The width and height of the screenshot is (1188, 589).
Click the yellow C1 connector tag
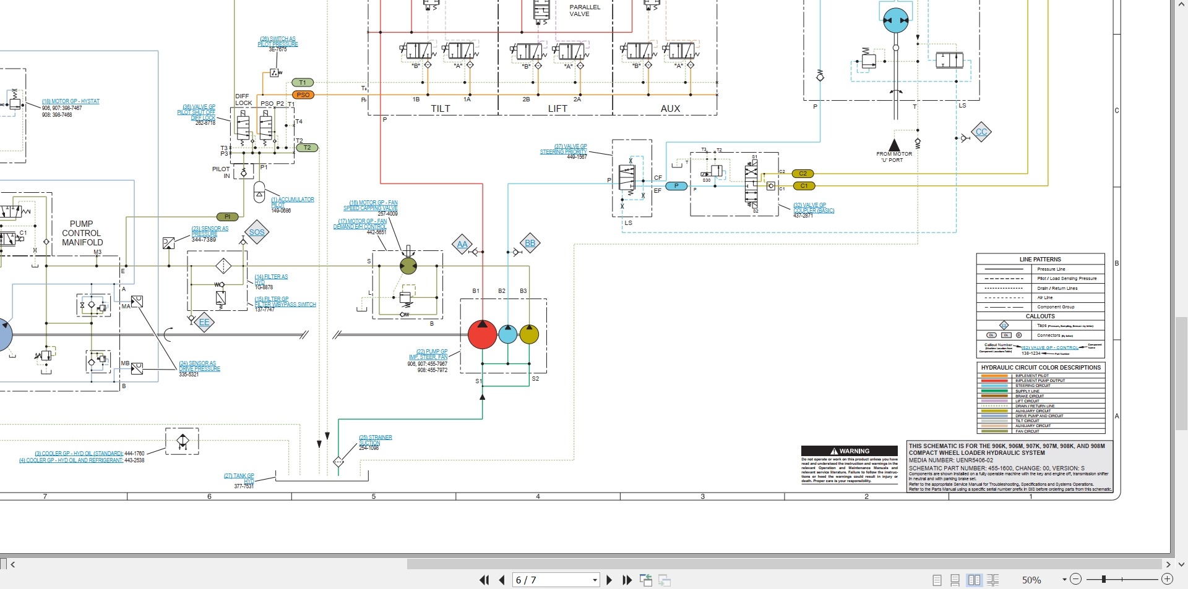click(x=804, y=186)
